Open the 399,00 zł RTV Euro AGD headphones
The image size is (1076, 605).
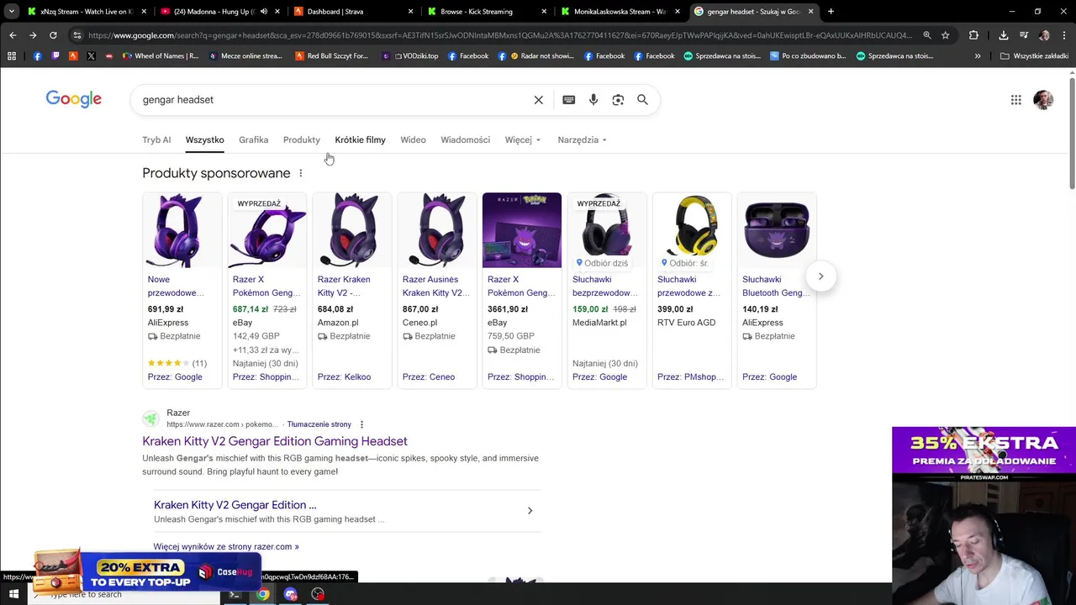pos(692,290)
